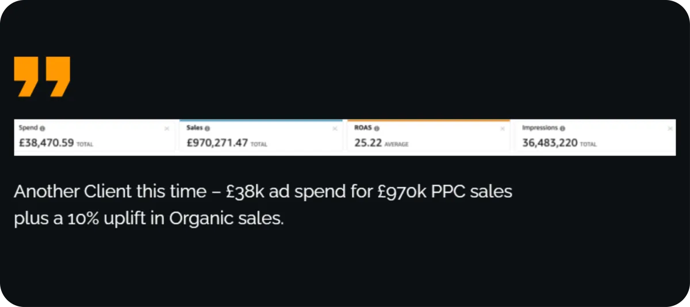Click the info icon beside Sales
690x307 pixels.
click(208, 129)
